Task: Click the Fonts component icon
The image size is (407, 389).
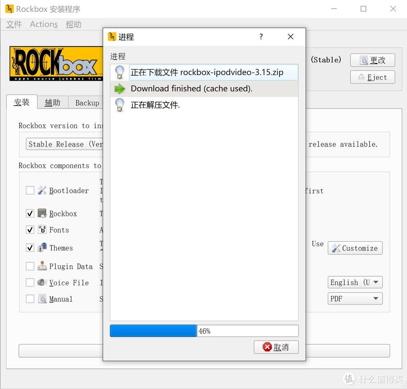Action: 42,230
